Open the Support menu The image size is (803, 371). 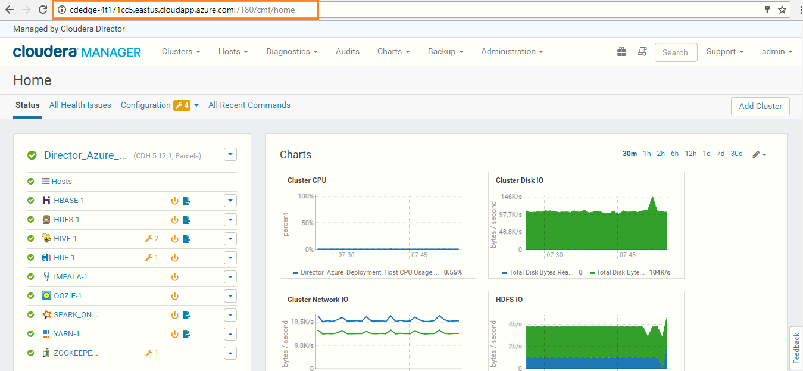pos(725,52)
